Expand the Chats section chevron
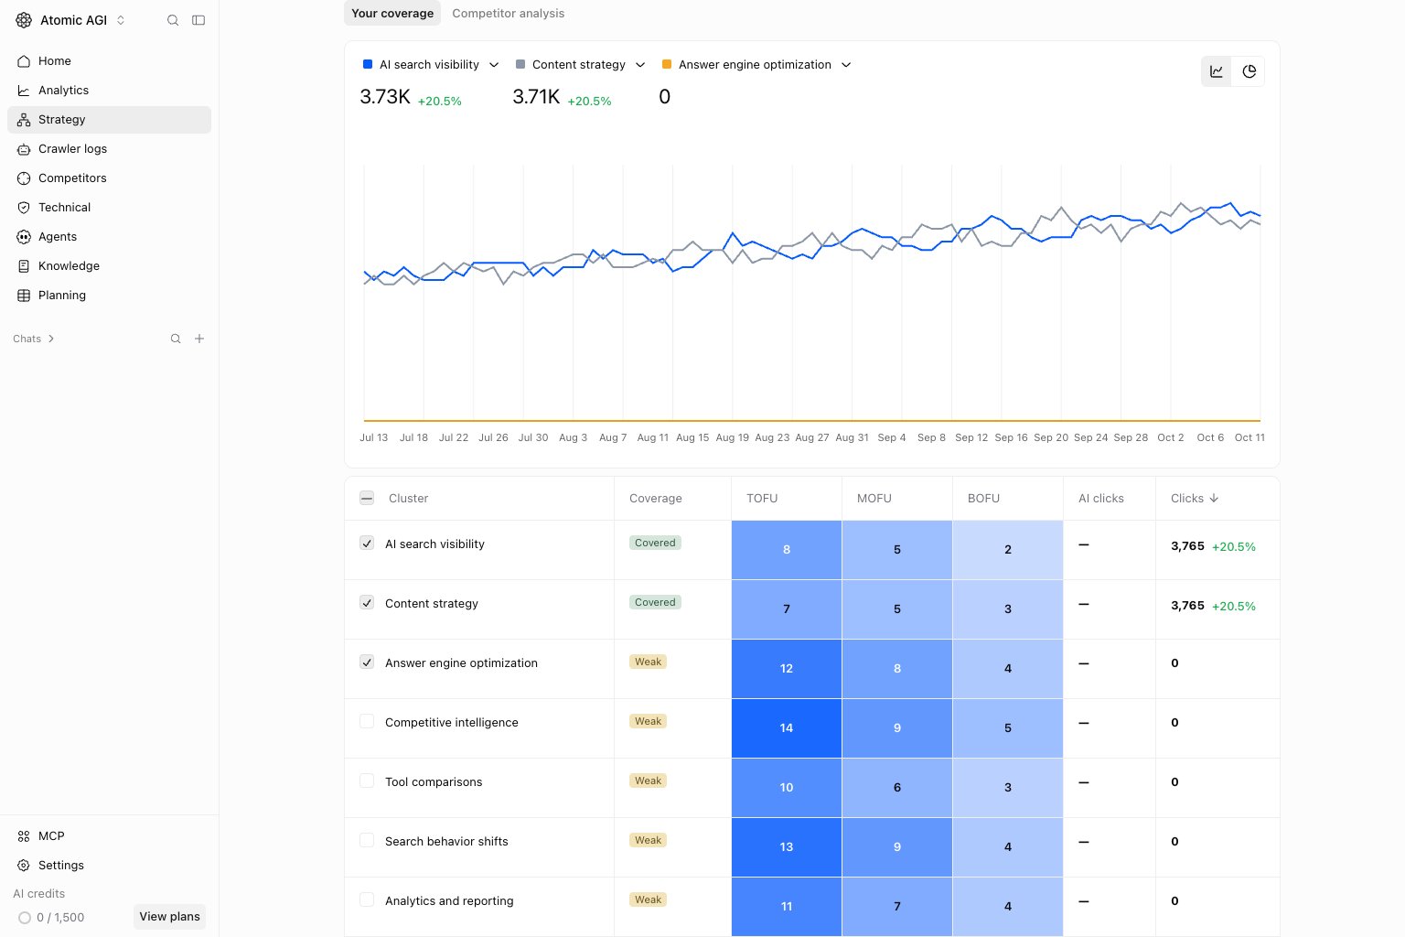Image resolution: width=1405 pixels, height=937 pixels. click(x=51, y=339)
